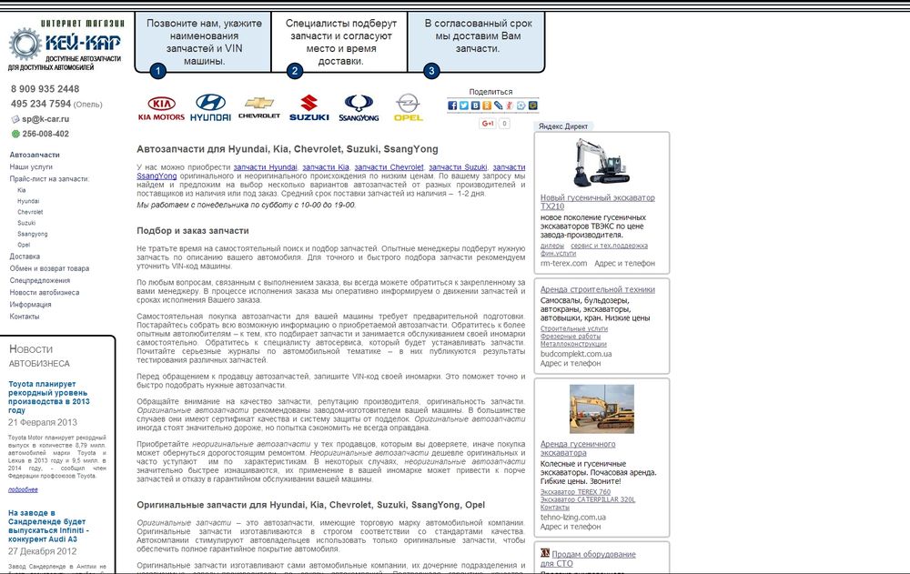Screen dimensions: 910x574
Task: Click the green ICQ flower icon
Action: point(15,134)
